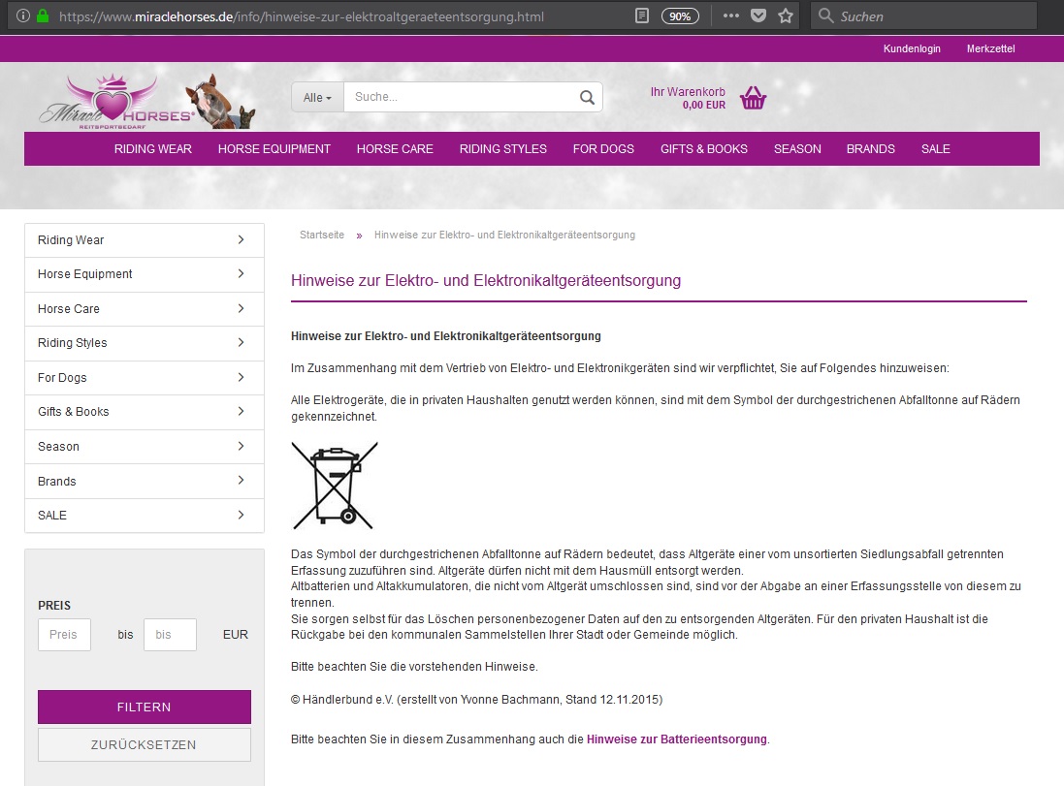The width and height of the screenshot is (1064, 786).
Task: Click the ZURÜCKSETZEN reset button
Action: (145, 745)
